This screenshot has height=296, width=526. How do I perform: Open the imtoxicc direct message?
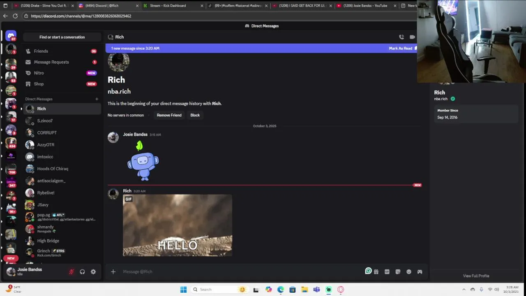[62, 157]
